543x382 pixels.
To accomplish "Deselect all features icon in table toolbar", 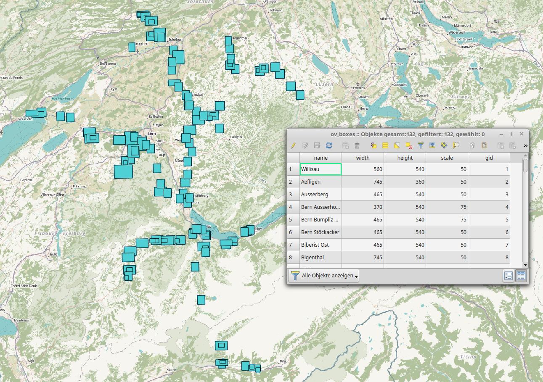I will (x=408, y=145).
